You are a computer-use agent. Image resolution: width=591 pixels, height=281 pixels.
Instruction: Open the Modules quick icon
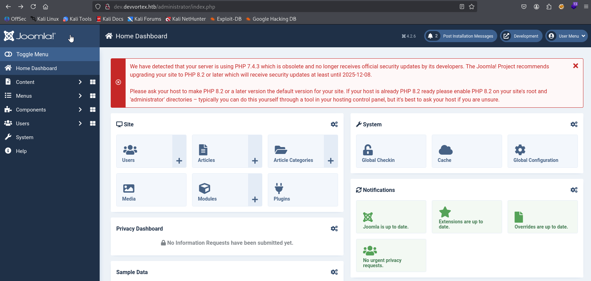click(x=220, y=190)
